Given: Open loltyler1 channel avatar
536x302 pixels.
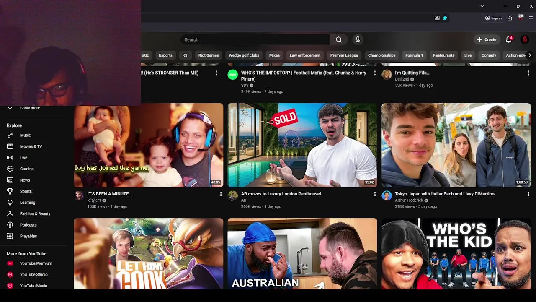Looking at the screenshot, I should [x=79, y=196].
